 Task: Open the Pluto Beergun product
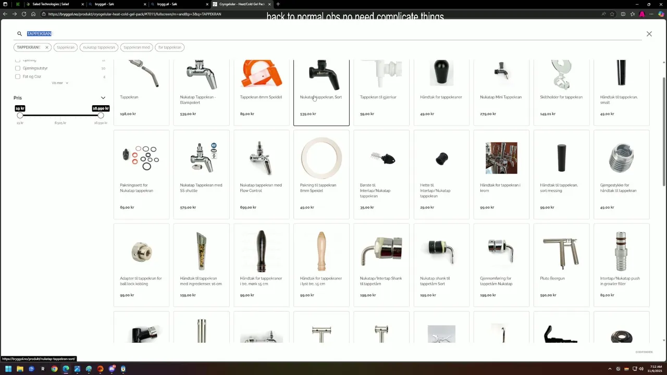pos(561,265)
